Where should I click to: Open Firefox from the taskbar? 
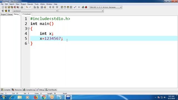[x=36, y=97]
